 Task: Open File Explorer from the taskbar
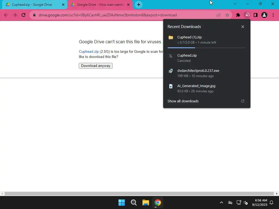145,202
